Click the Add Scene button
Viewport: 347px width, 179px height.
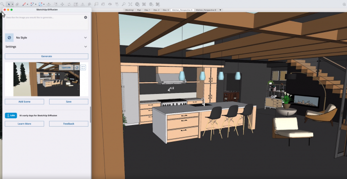(24, 102)
